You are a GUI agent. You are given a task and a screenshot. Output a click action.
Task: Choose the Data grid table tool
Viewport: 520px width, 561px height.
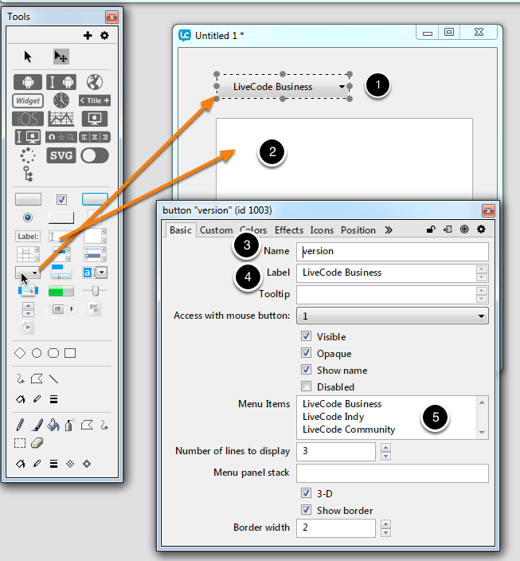pyautogui.click(x=28, y=254)
